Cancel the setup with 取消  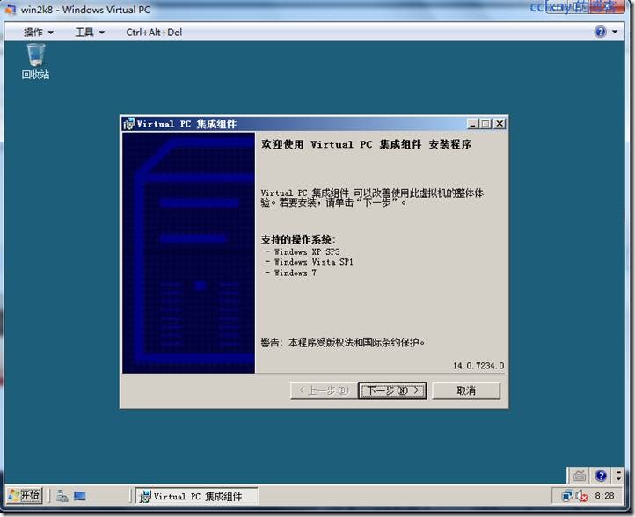tap(466, 390)
